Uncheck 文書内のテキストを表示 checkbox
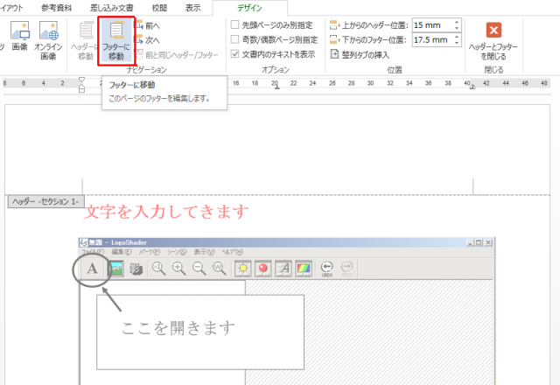The height and width of the screenshot is (385, 560). coord(234,53)
